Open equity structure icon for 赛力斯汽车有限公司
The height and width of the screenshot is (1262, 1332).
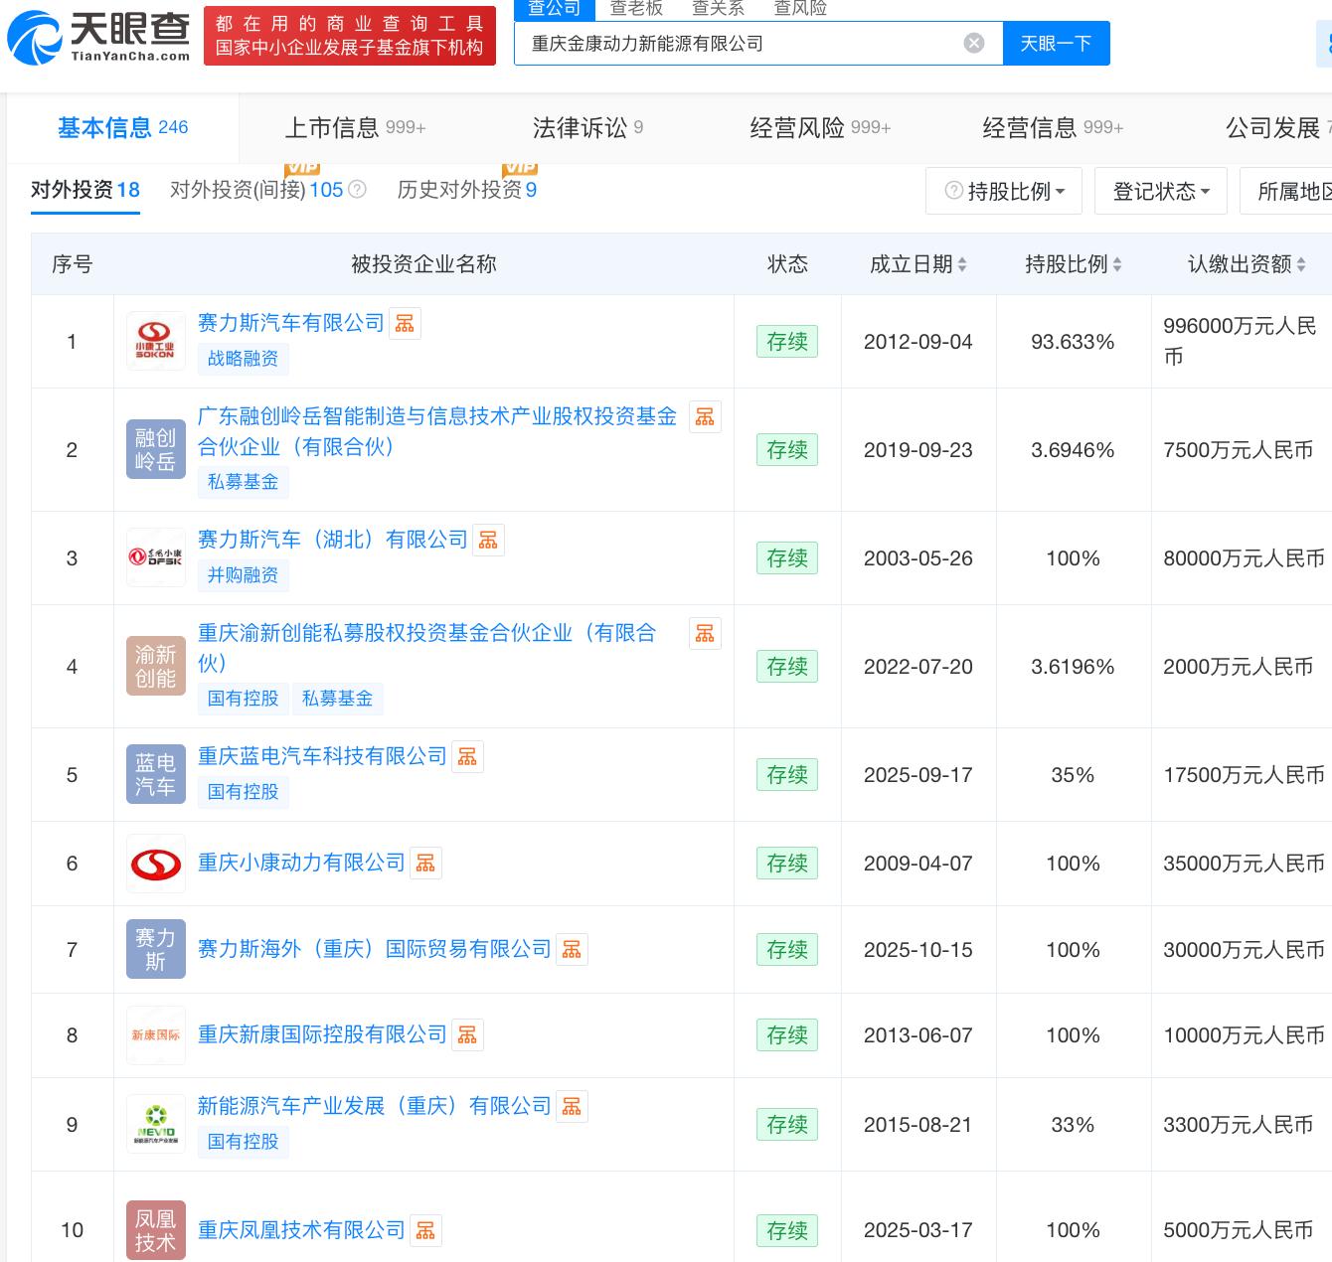coord(405,324)
